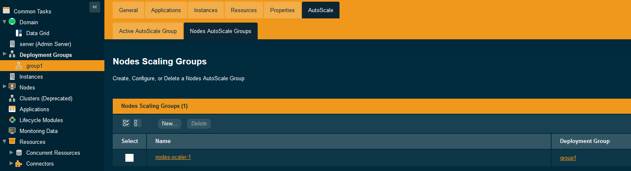The height and width of the screenshot is (171, 631).
Task: Click the Select All rows icon
Action: point(126,123)
